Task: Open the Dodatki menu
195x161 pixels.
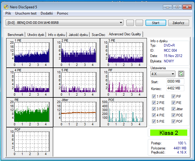Action: tap(47, 13)
